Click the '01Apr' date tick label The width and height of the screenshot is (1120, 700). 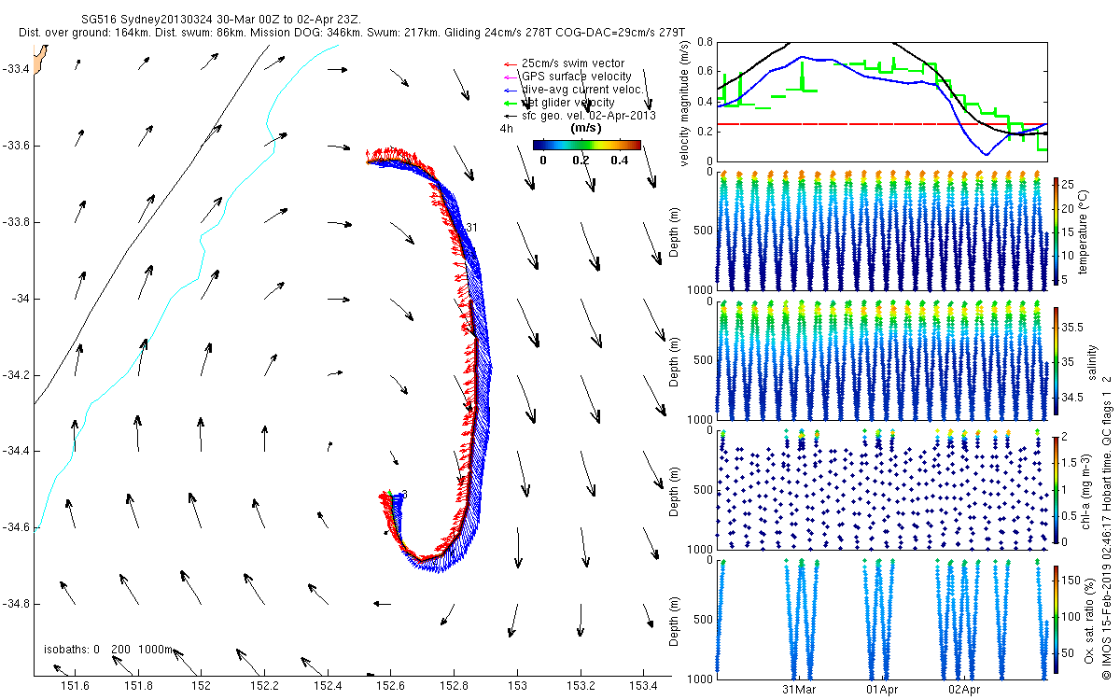[882, 690]
